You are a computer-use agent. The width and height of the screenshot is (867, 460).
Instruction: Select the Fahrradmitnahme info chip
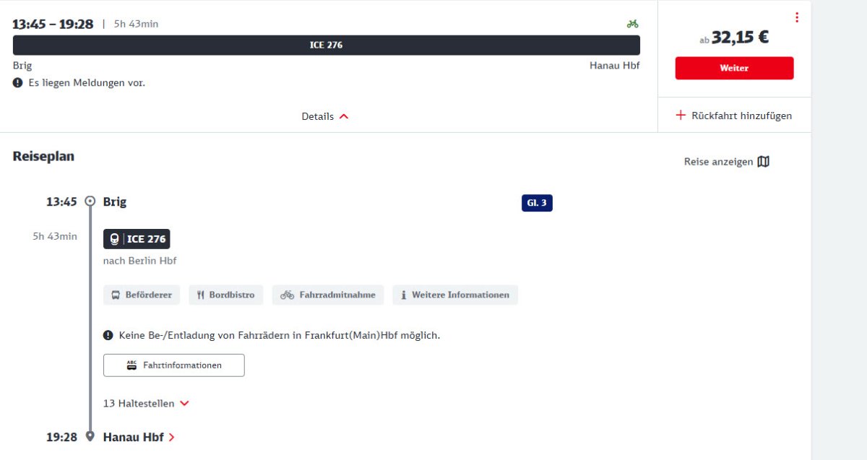[328, 295]
